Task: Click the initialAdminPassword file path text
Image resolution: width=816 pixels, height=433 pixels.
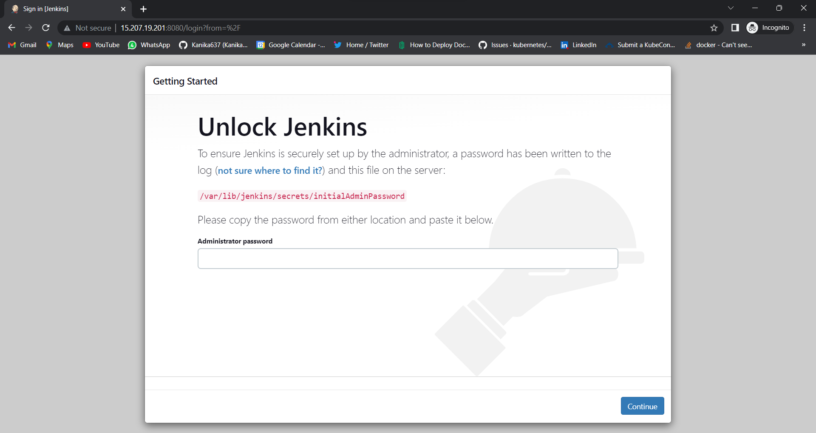Action: pos(302,196)
